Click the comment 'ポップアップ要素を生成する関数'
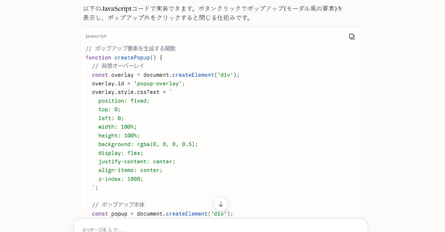Image resolution: width=445 pixels, height=232 pixels. pyautogui.click(x=131, y=48)
